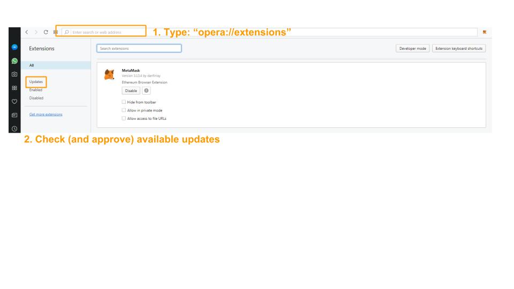
Task: Open MetaMask details via the info icon
Action: [146, 91]
